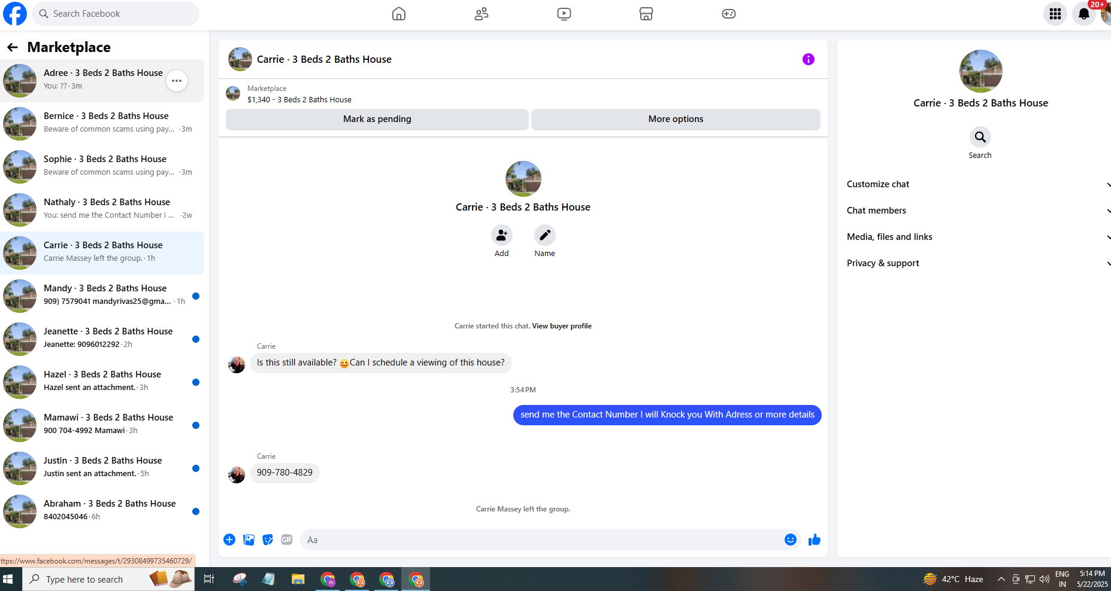This screenshot has height=591, width=1111.
Task: Click the Name edit pencil icon
Action: (x=545, y=235)
